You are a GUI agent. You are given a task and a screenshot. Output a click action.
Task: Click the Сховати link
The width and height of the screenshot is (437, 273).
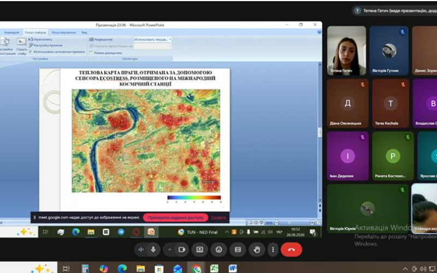click(218, 217)
